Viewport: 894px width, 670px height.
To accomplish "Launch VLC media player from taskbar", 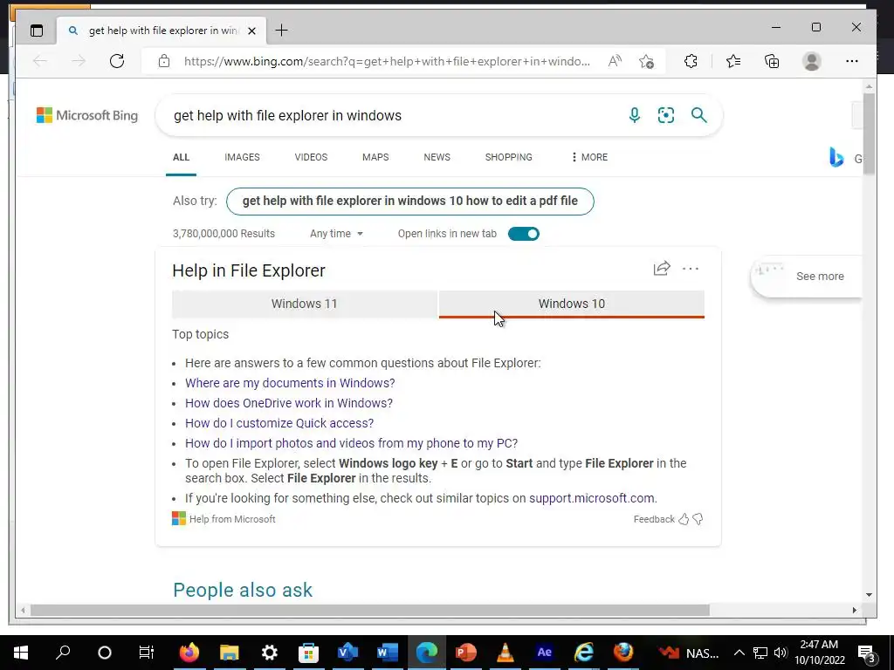I will coord(505,653).
